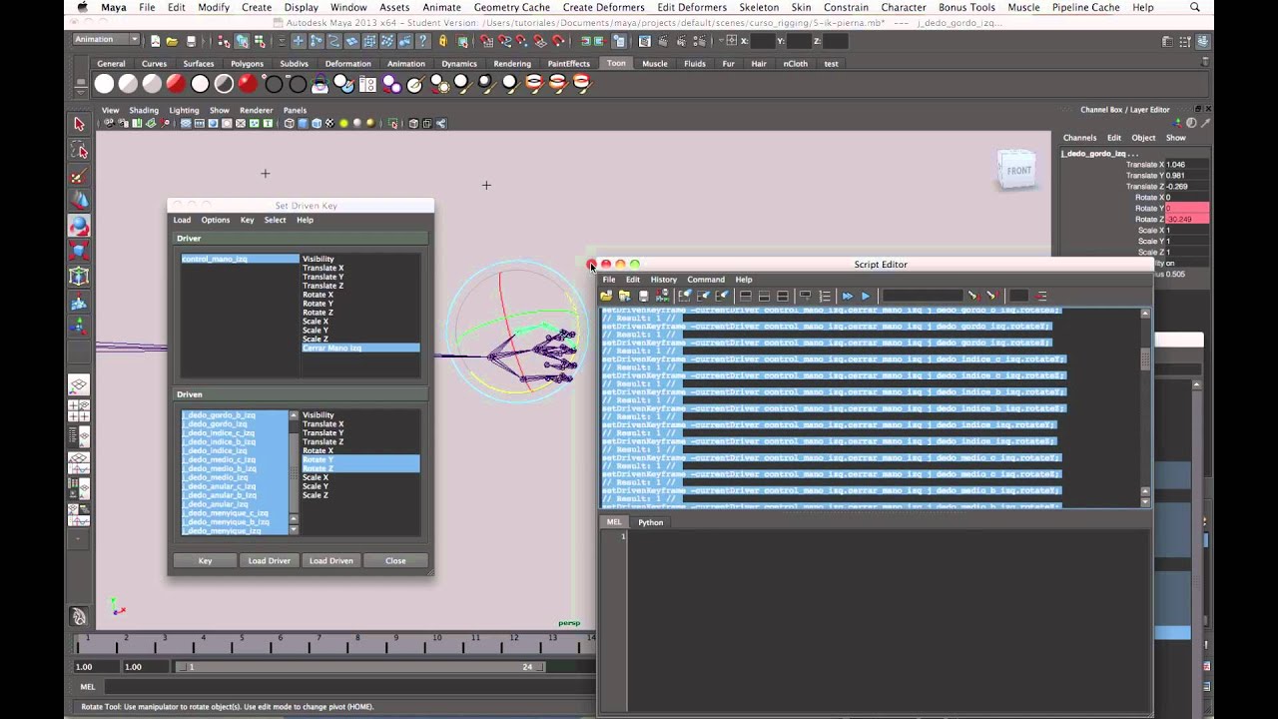Click Driven list scroll-up arrow
The image size is (1278, 719).
(294, 415)
